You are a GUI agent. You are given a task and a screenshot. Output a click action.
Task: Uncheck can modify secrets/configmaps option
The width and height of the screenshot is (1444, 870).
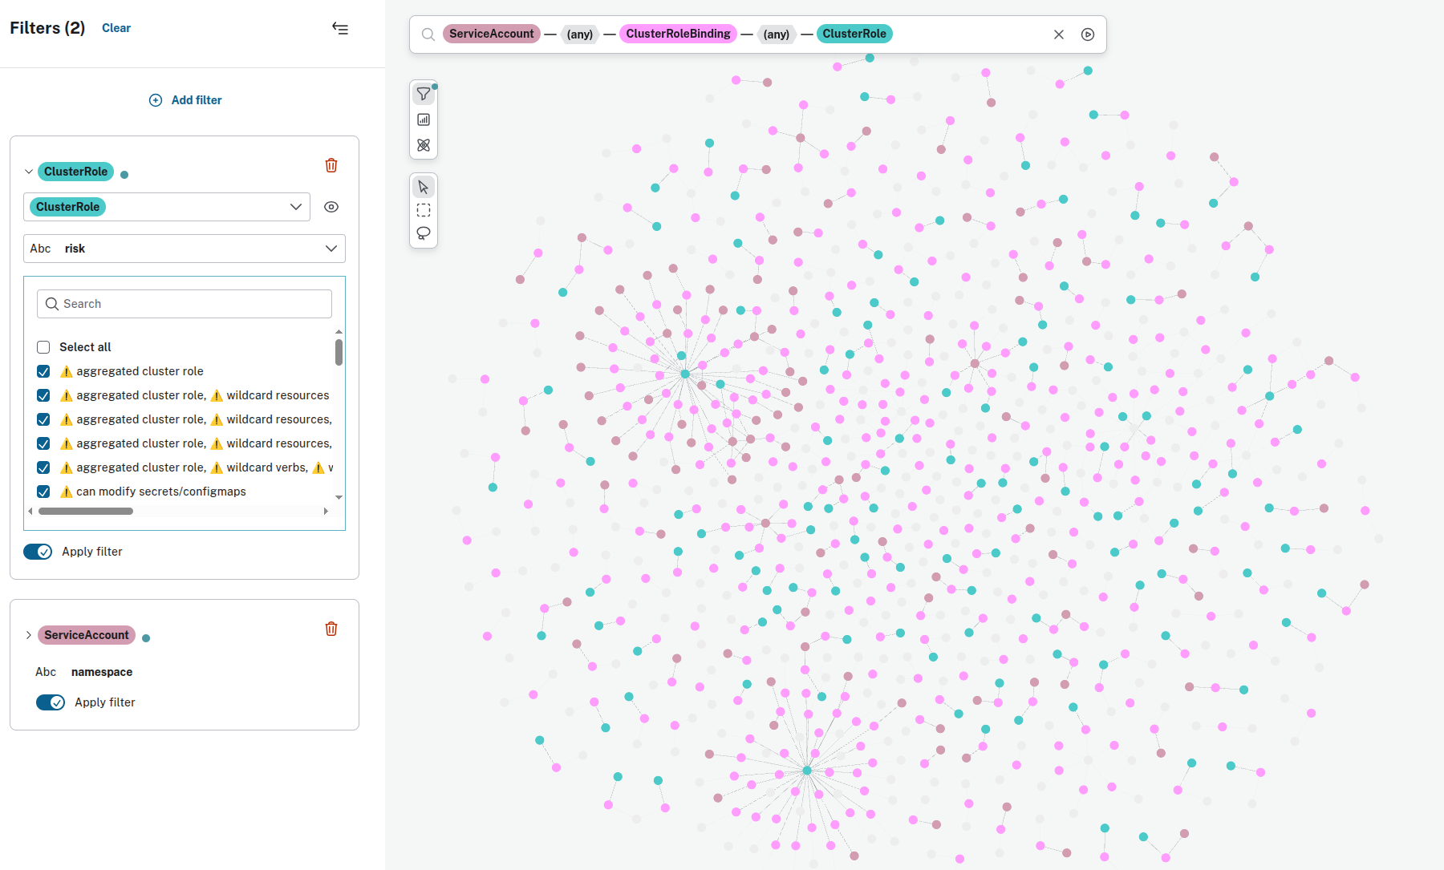point(43,492)
